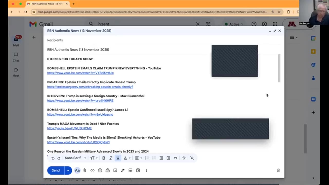Clear the in:sent search query
This screenshot has width=329, height=185.
(198, 24)
